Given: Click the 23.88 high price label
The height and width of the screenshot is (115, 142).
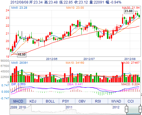Looking at the screenshot, I should (x=129, y=11).
